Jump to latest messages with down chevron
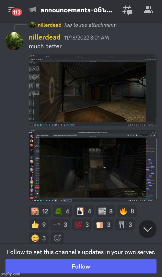 coord(147,229)
